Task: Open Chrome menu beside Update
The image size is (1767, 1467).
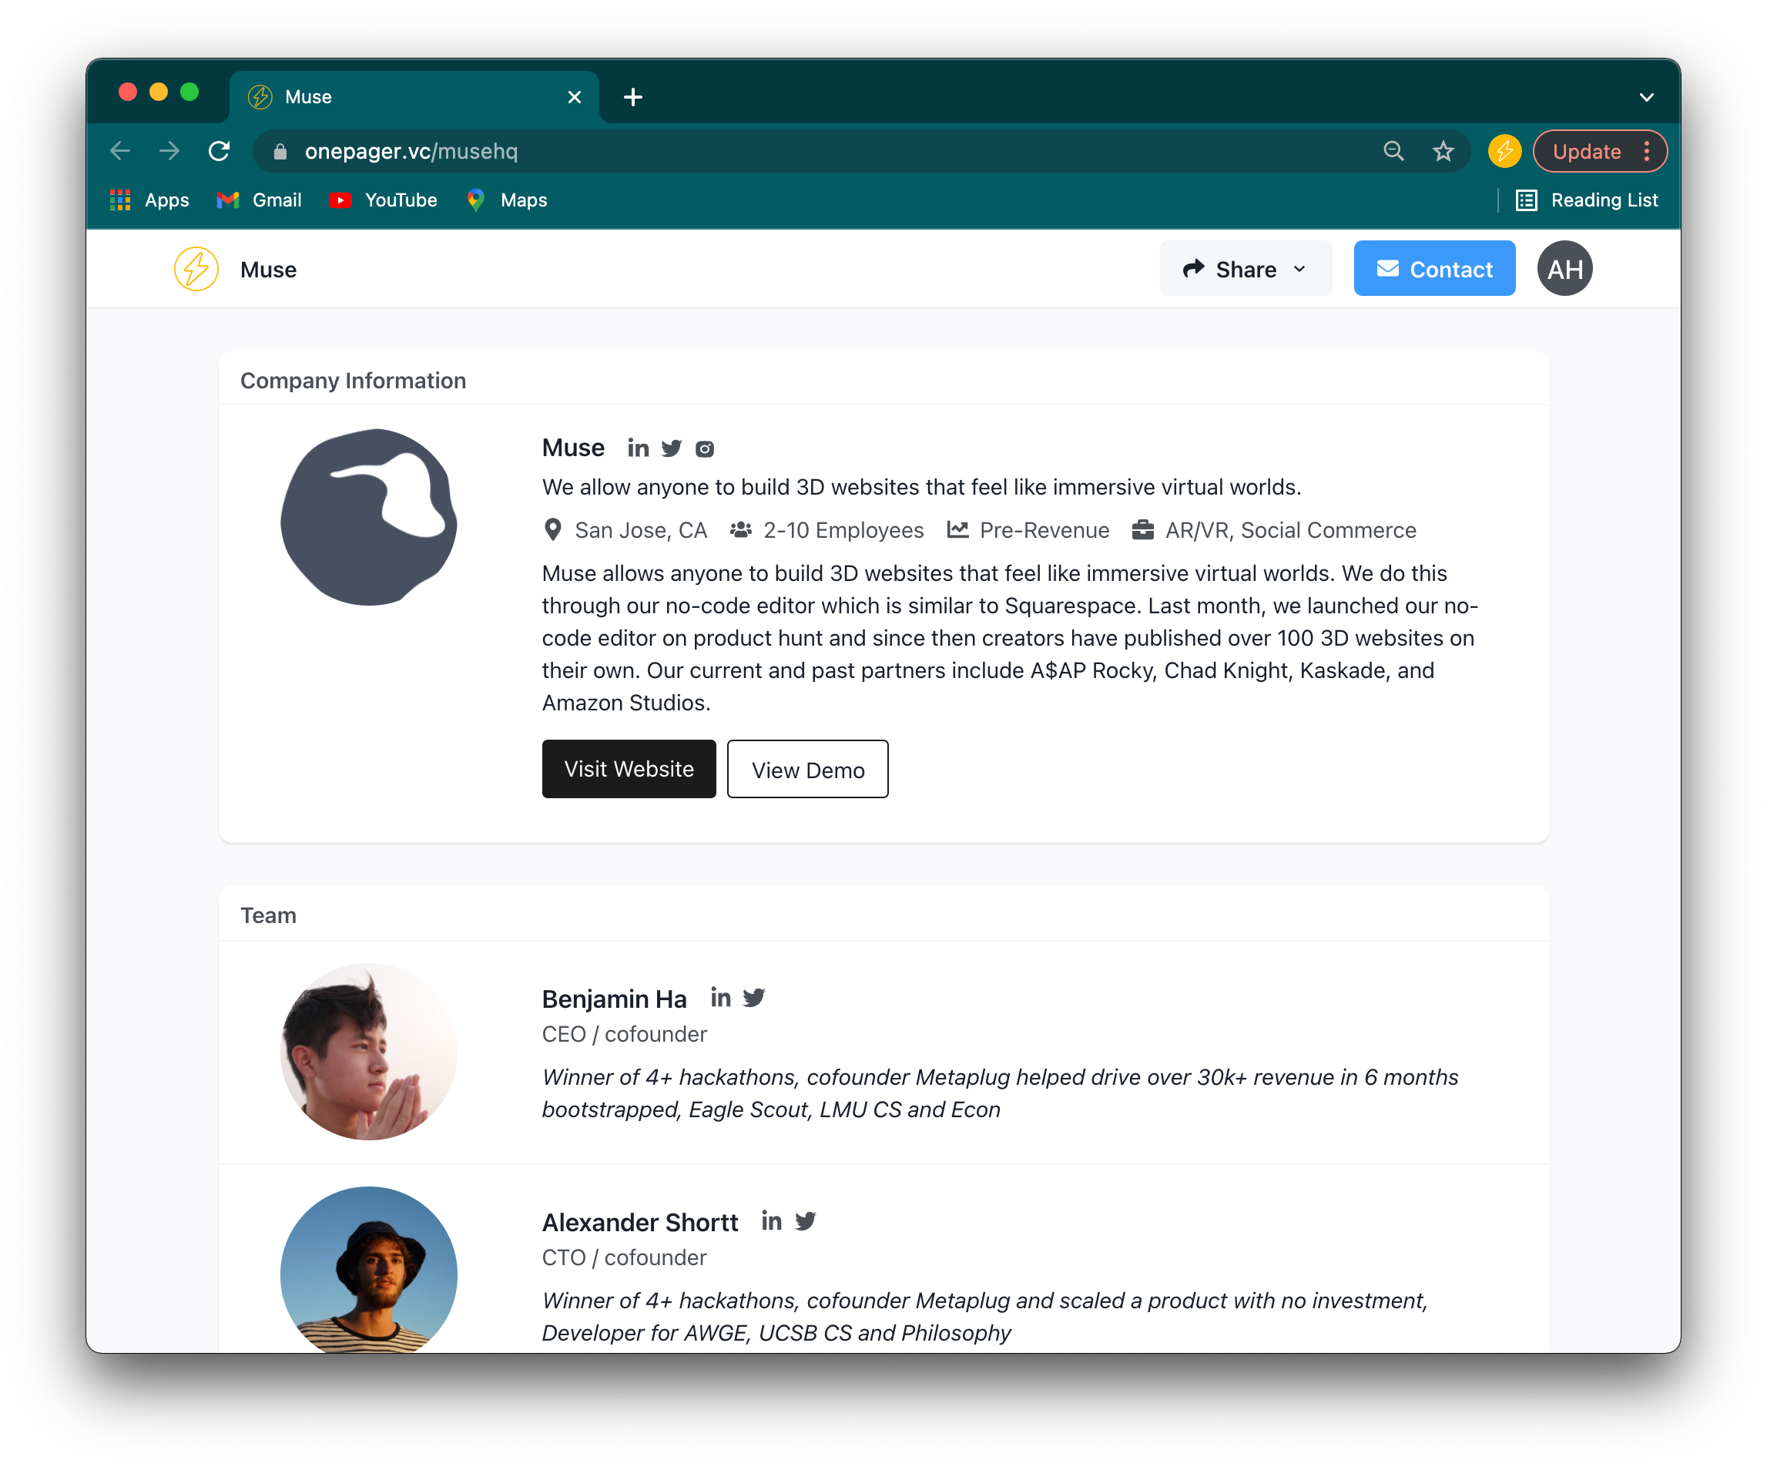Action: click(1647, 152)
